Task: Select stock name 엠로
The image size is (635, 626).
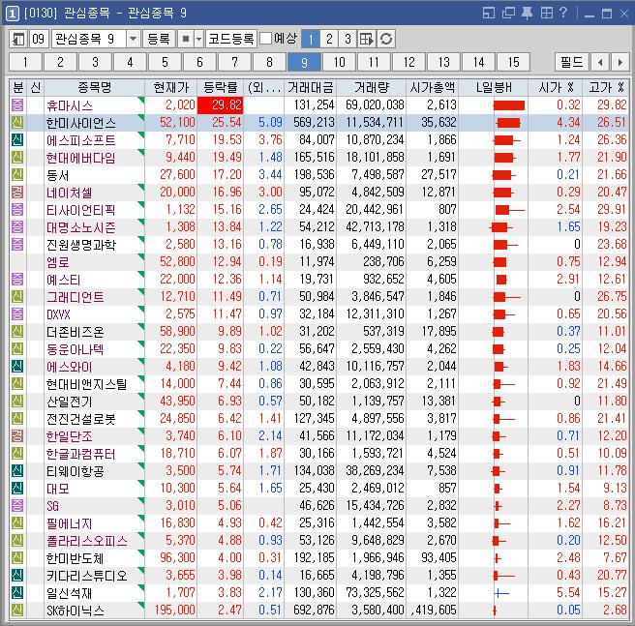Action: 57,262
